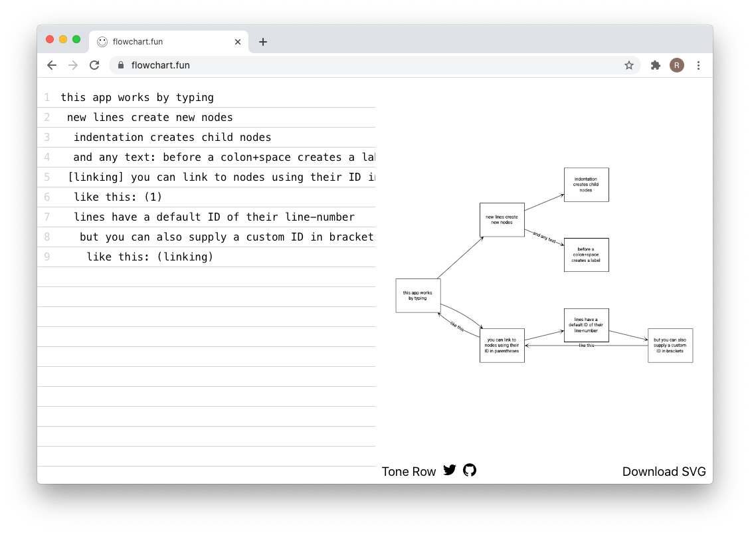Image resolution: width=750 pixels, height=533 pixels.
Task: Click line 3 'indentation creates child nodes'
Action: click(172, 138)
